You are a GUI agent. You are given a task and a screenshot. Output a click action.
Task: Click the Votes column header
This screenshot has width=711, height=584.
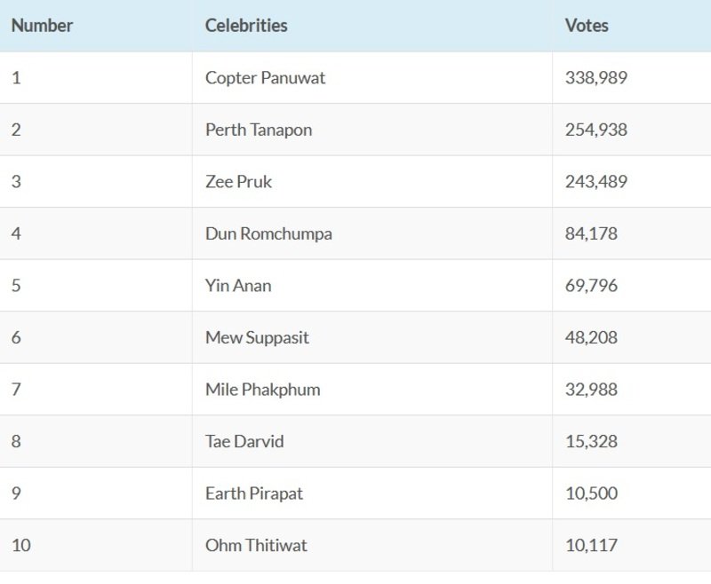(587, 26)
